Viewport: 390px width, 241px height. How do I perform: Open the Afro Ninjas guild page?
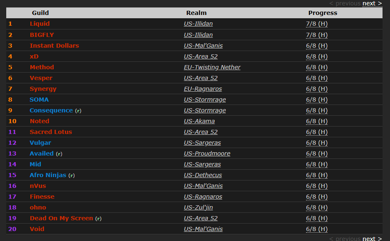click(48, 175)
